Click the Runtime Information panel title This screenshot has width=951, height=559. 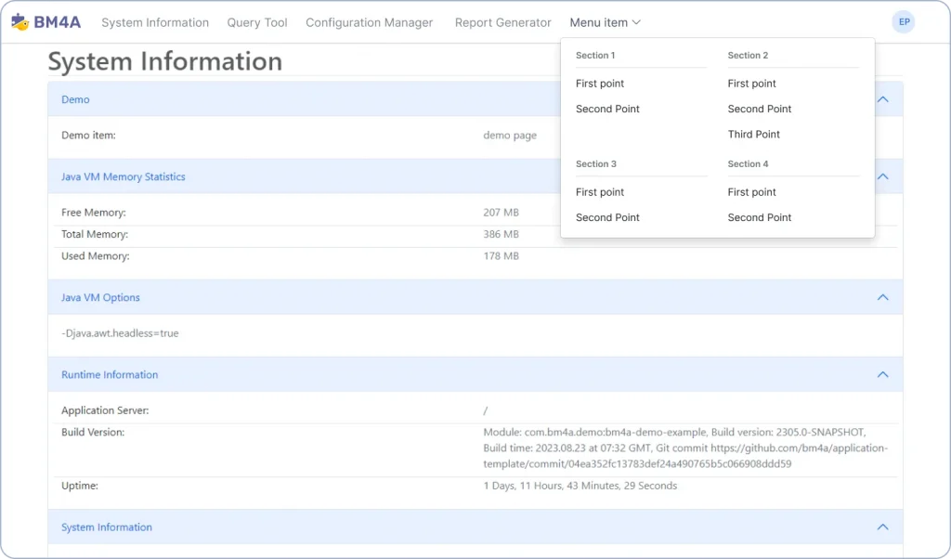tap(110, 375)
